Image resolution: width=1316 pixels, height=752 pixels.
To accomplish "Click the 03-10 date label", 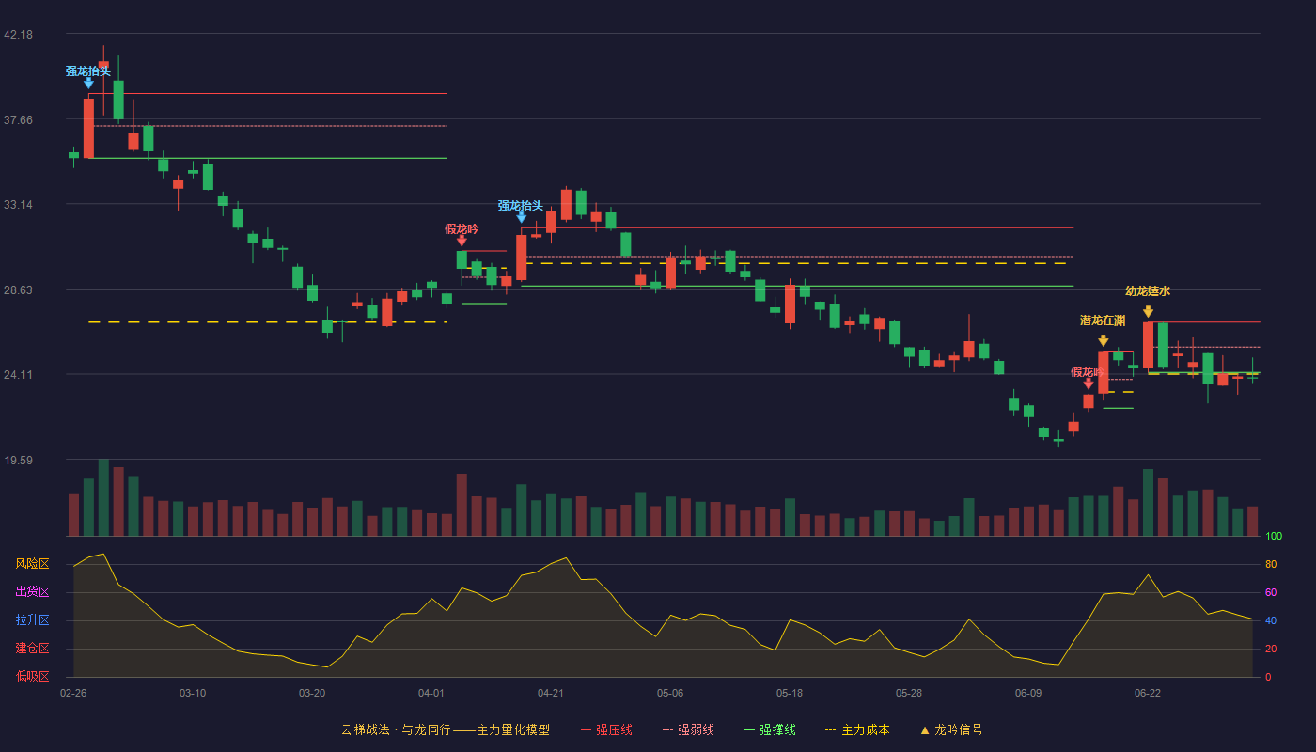I will (x=193, y=693).
